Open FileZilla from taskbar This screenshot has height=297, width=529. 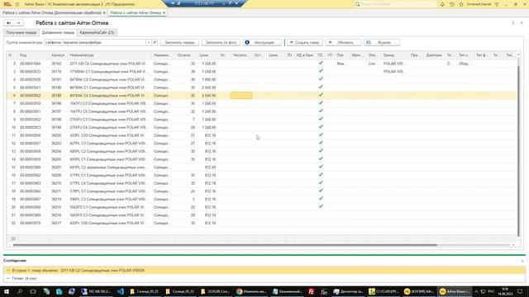pos(312,291)
